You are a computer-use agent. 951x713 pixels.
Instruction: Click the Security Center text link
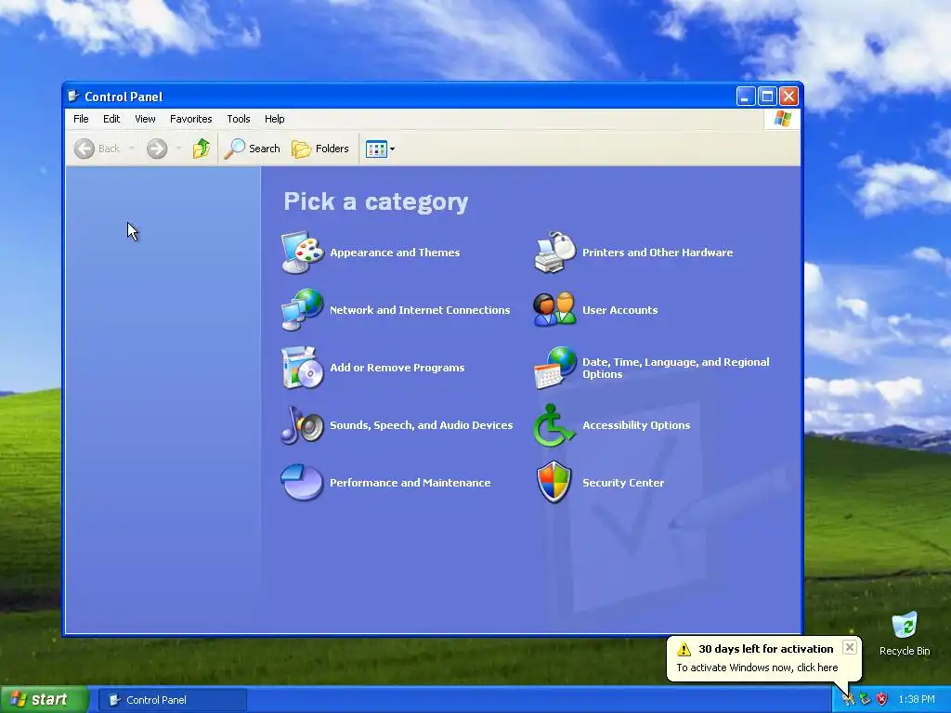[623, 483]
